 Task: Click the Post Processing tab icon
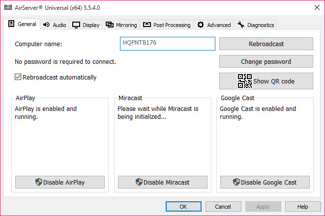coord(147,25)
